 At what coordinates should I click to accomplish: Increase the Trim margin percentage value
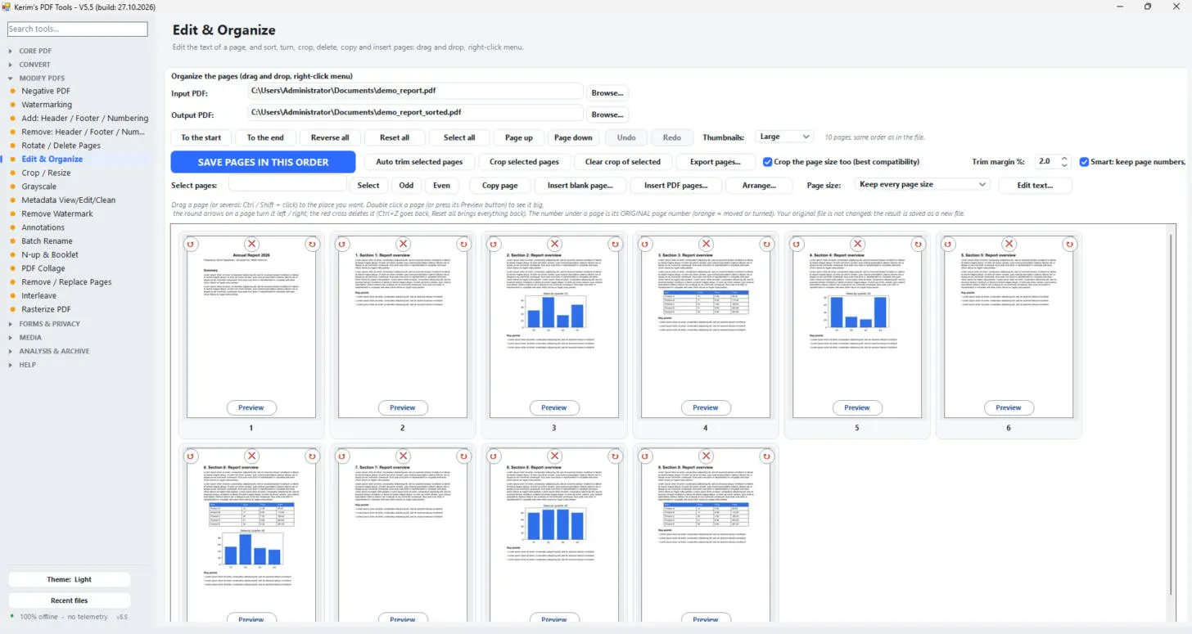(1064, 159)
